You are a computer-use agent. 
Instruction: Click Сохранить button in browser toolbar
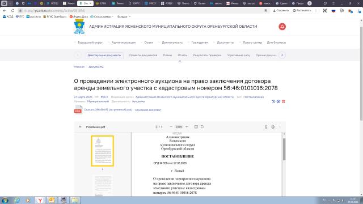coord(281,11)
